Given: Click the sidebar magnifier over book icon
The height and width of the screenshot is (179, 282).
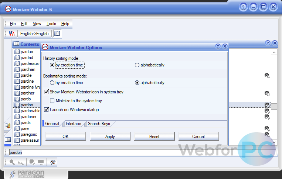Looking at the screenshot, I should [7, 125].
